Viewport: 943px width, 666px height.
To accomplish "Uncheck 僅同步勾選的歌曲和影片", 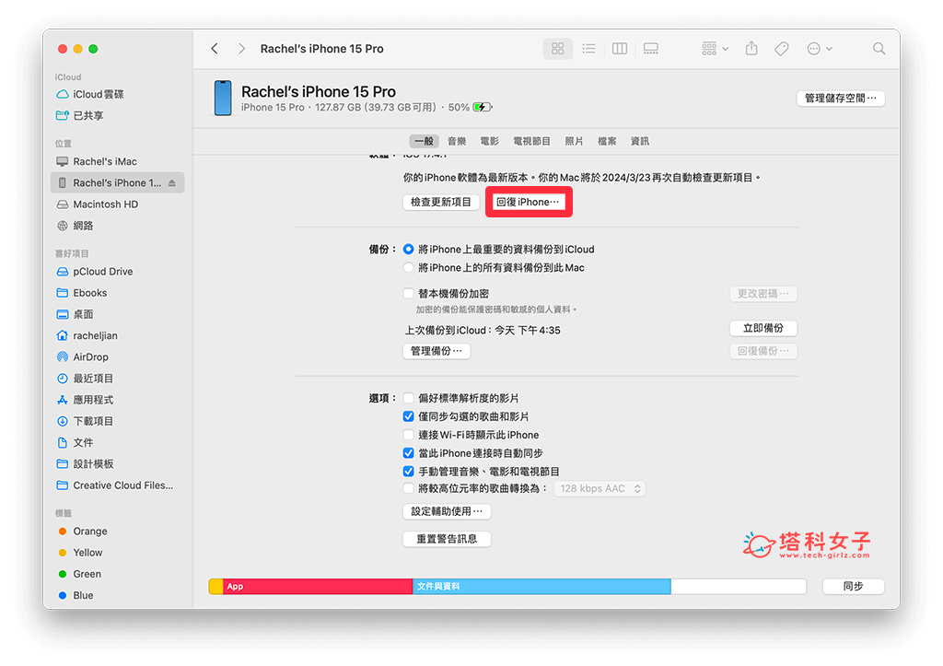I will [408, 416].
